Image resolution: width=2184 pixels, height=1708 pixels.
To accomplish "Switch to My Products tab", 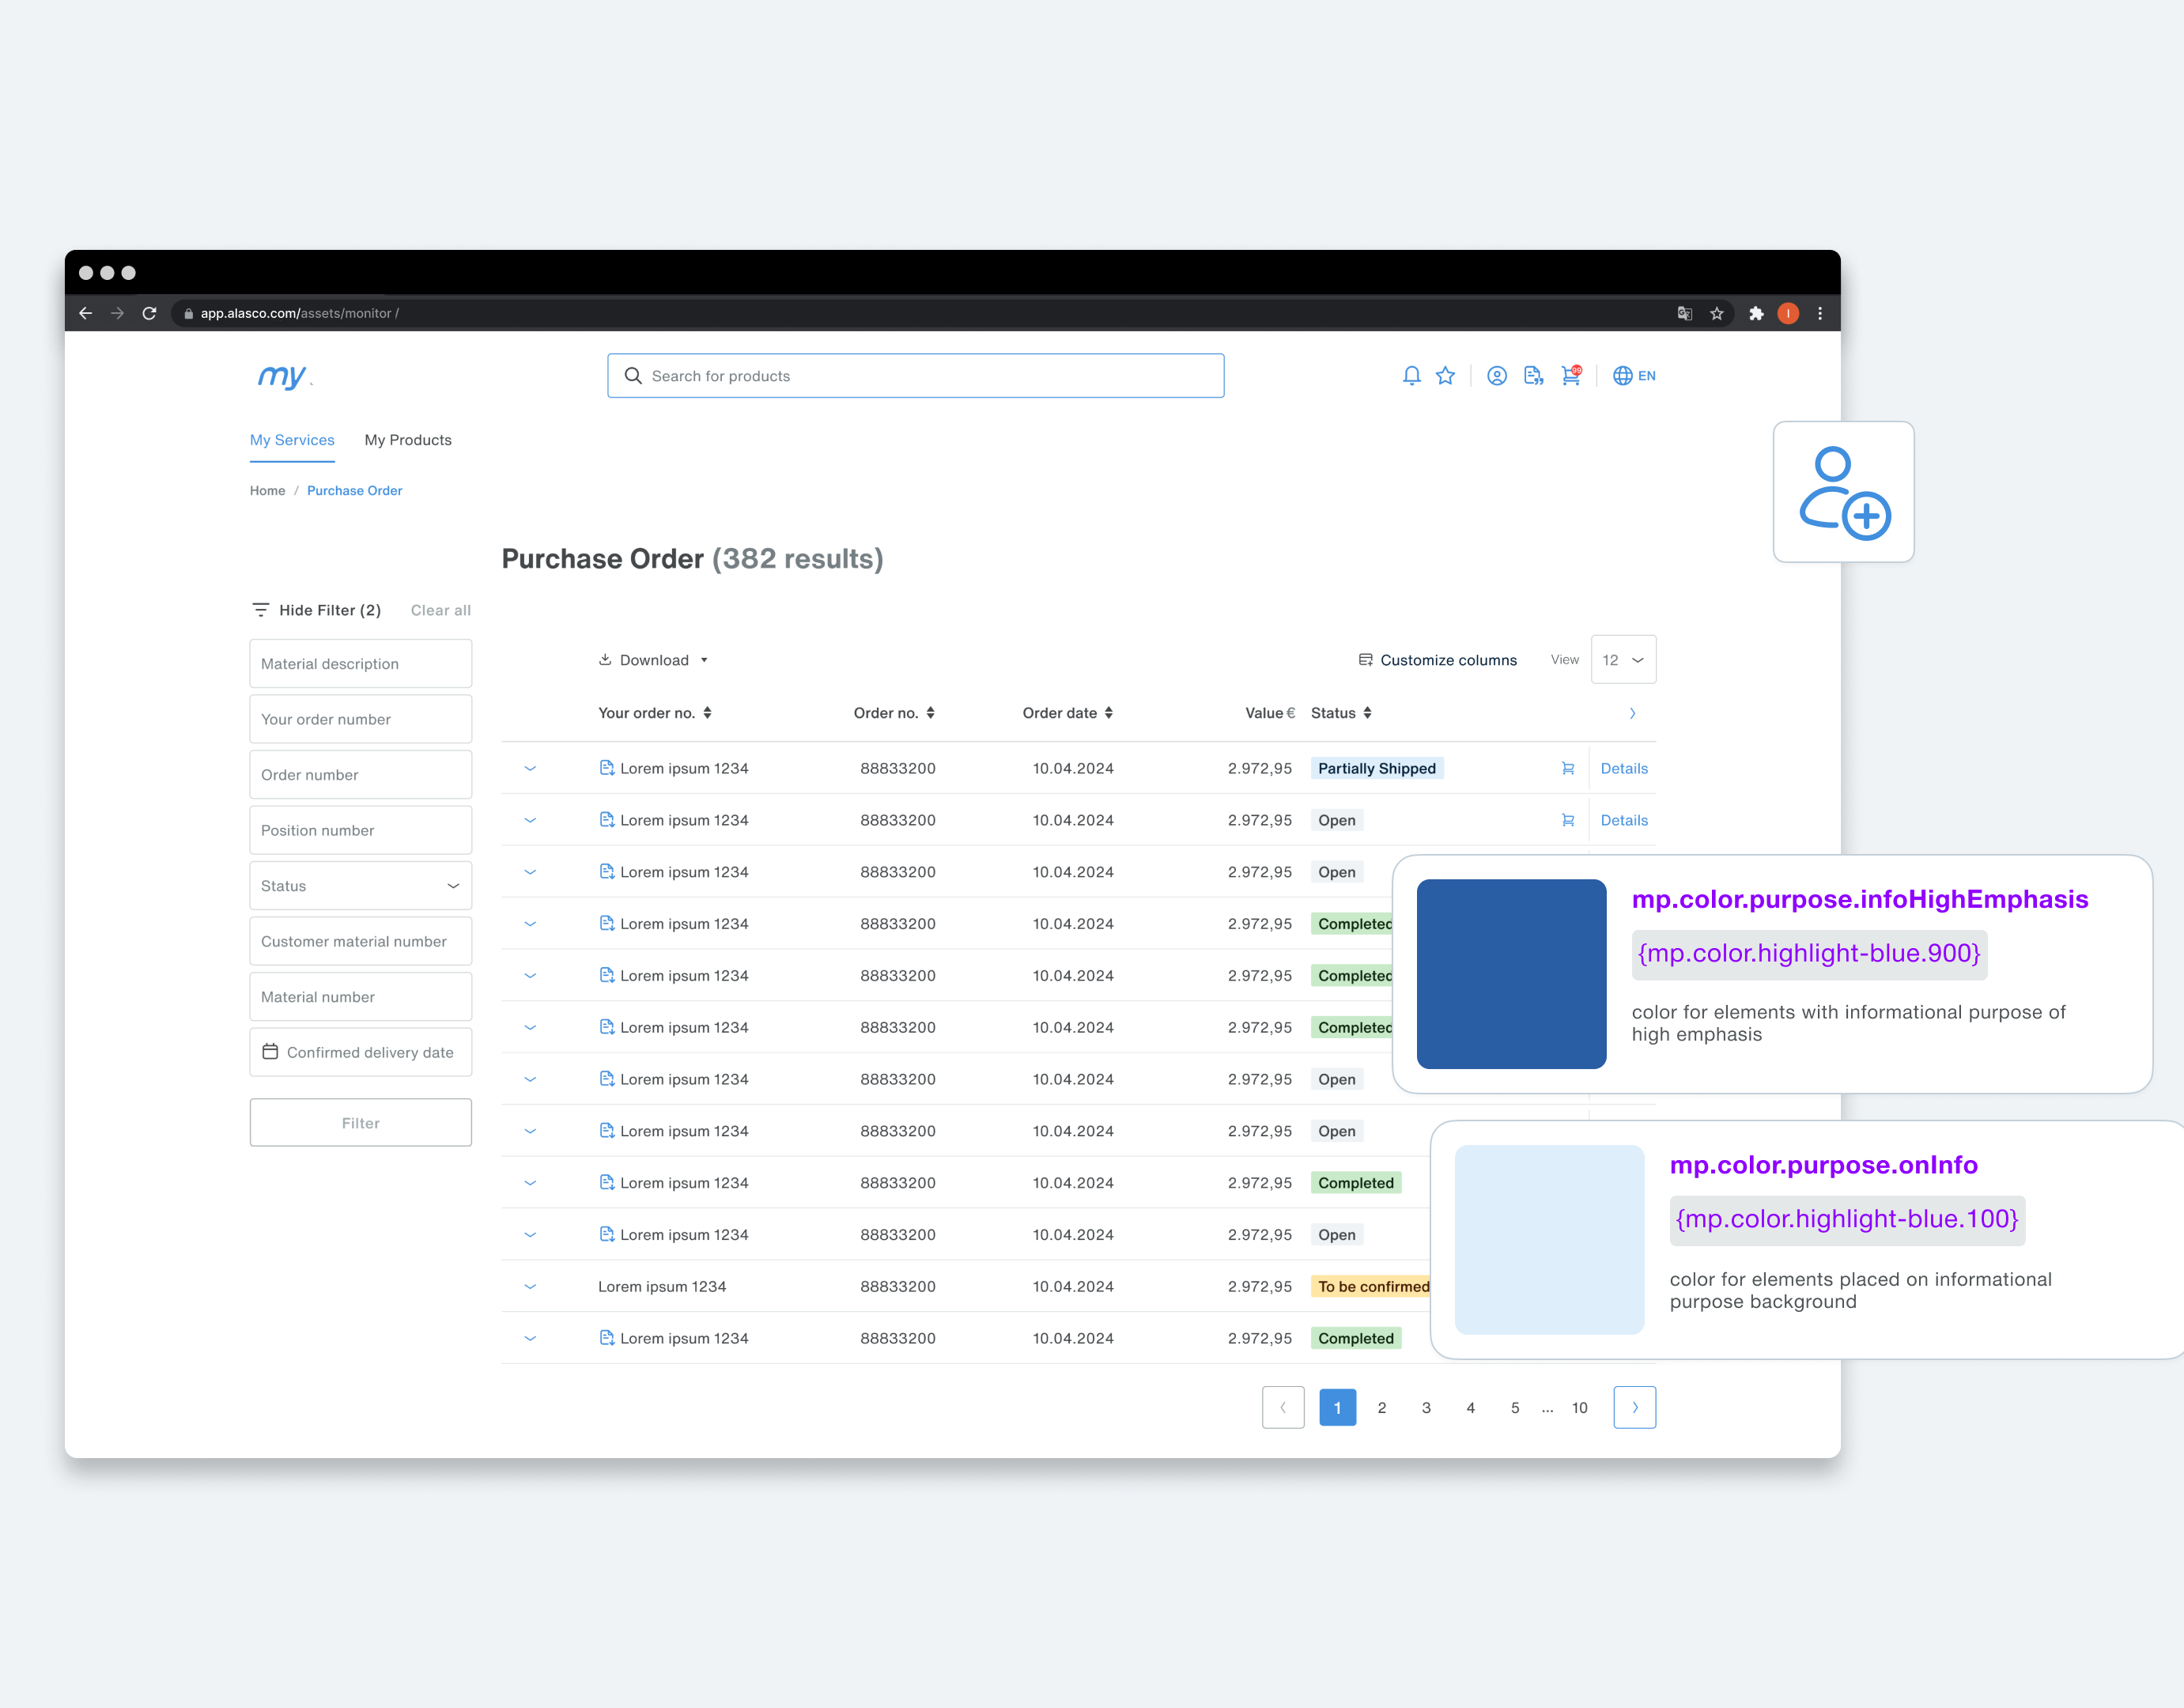I will point(408,440).
